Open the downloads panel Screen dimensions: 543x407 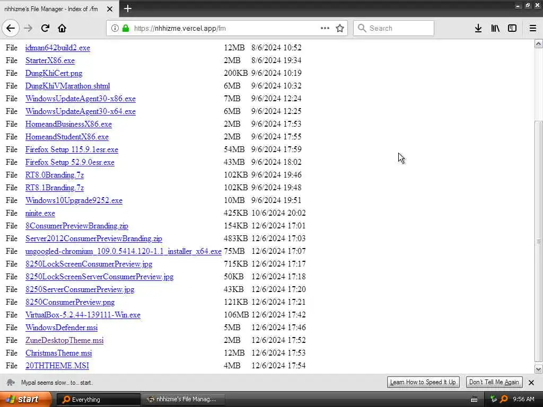pyautogui.click(x=478, y=28)
